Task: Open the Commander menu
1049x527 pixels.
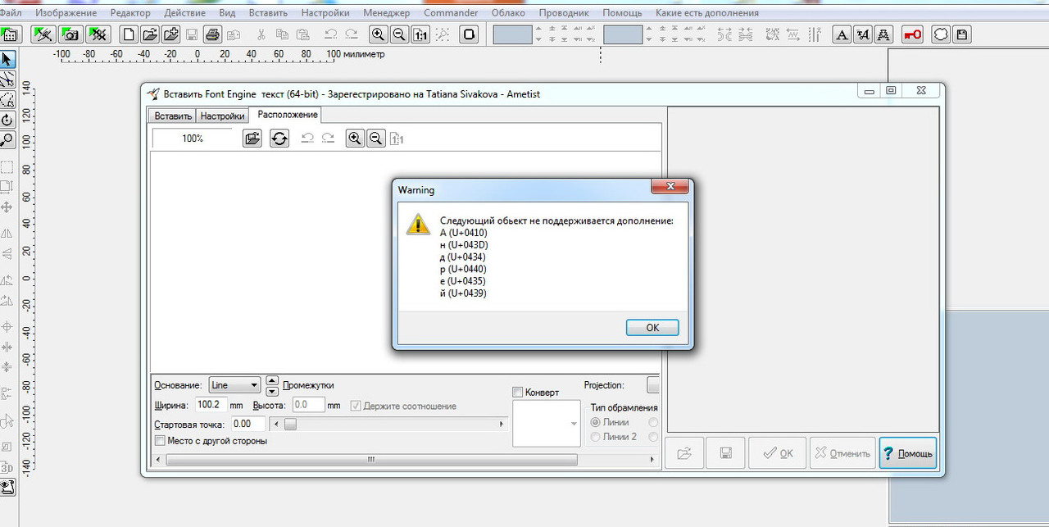Action: click(x=451, y=12)
